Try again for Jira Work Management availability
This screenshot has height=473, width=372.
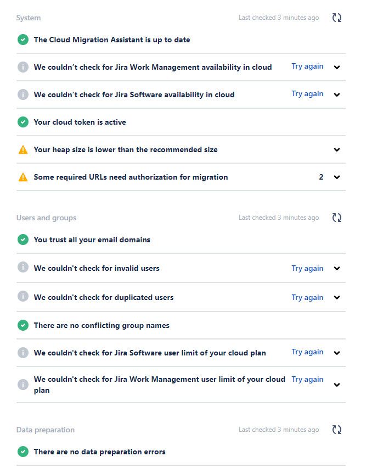coord(307,66)
